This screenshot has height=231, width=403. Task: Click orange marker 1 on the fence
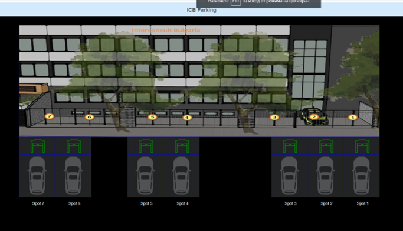point(353,118)
